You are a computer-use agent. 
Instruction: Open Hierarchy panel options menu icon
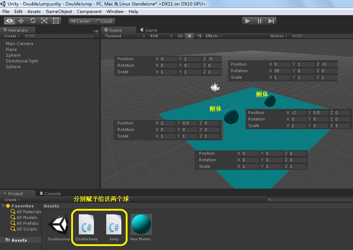96,31
